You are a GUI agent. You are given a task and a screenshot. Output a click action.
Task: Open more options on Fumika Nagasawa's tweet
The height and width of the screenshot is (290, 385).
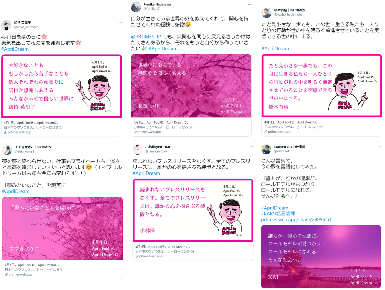[249, 4]
